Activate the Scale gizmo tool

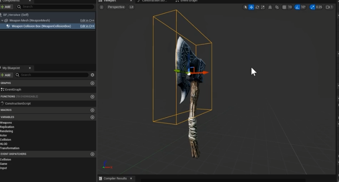click(x=263, y=7)
